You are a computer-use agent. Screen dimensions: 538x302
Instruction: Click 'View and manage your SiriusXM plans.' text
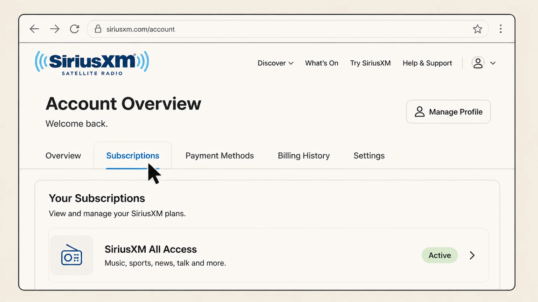coord(117,214)
